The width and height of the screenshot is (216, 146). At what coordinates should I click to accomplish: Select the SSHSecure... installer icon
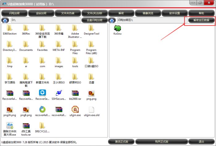[x=59, y=93]
